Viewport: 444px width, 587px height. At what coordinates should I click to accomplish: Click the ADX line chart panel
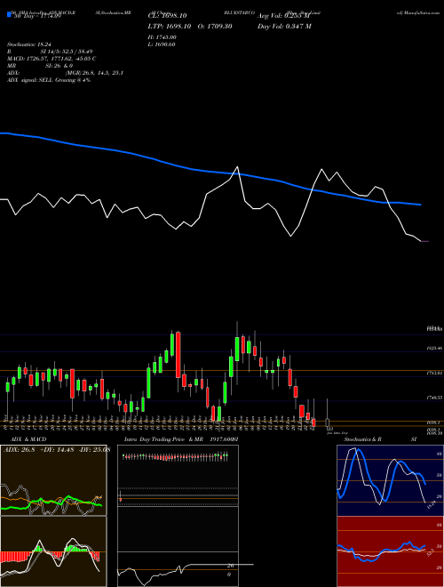pyautogui.click(x=53, y=480)
